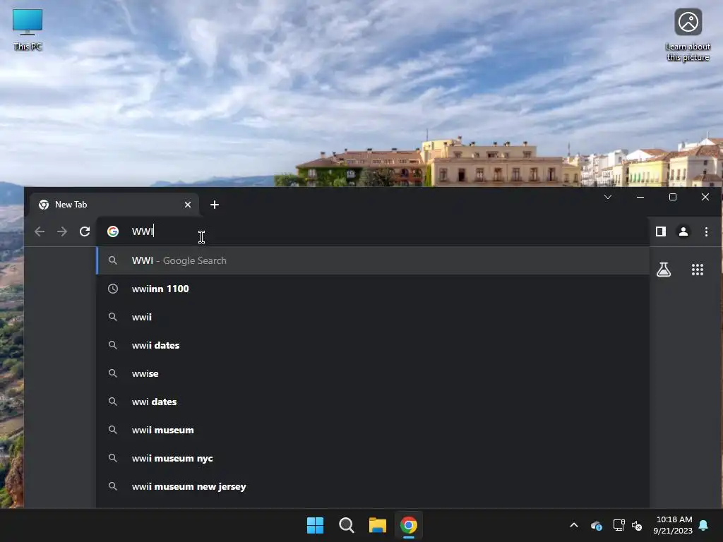This screenshot has width=723, height=542.
Task: Select WWI - Google Search suggestion
Action: coord(373,260)
